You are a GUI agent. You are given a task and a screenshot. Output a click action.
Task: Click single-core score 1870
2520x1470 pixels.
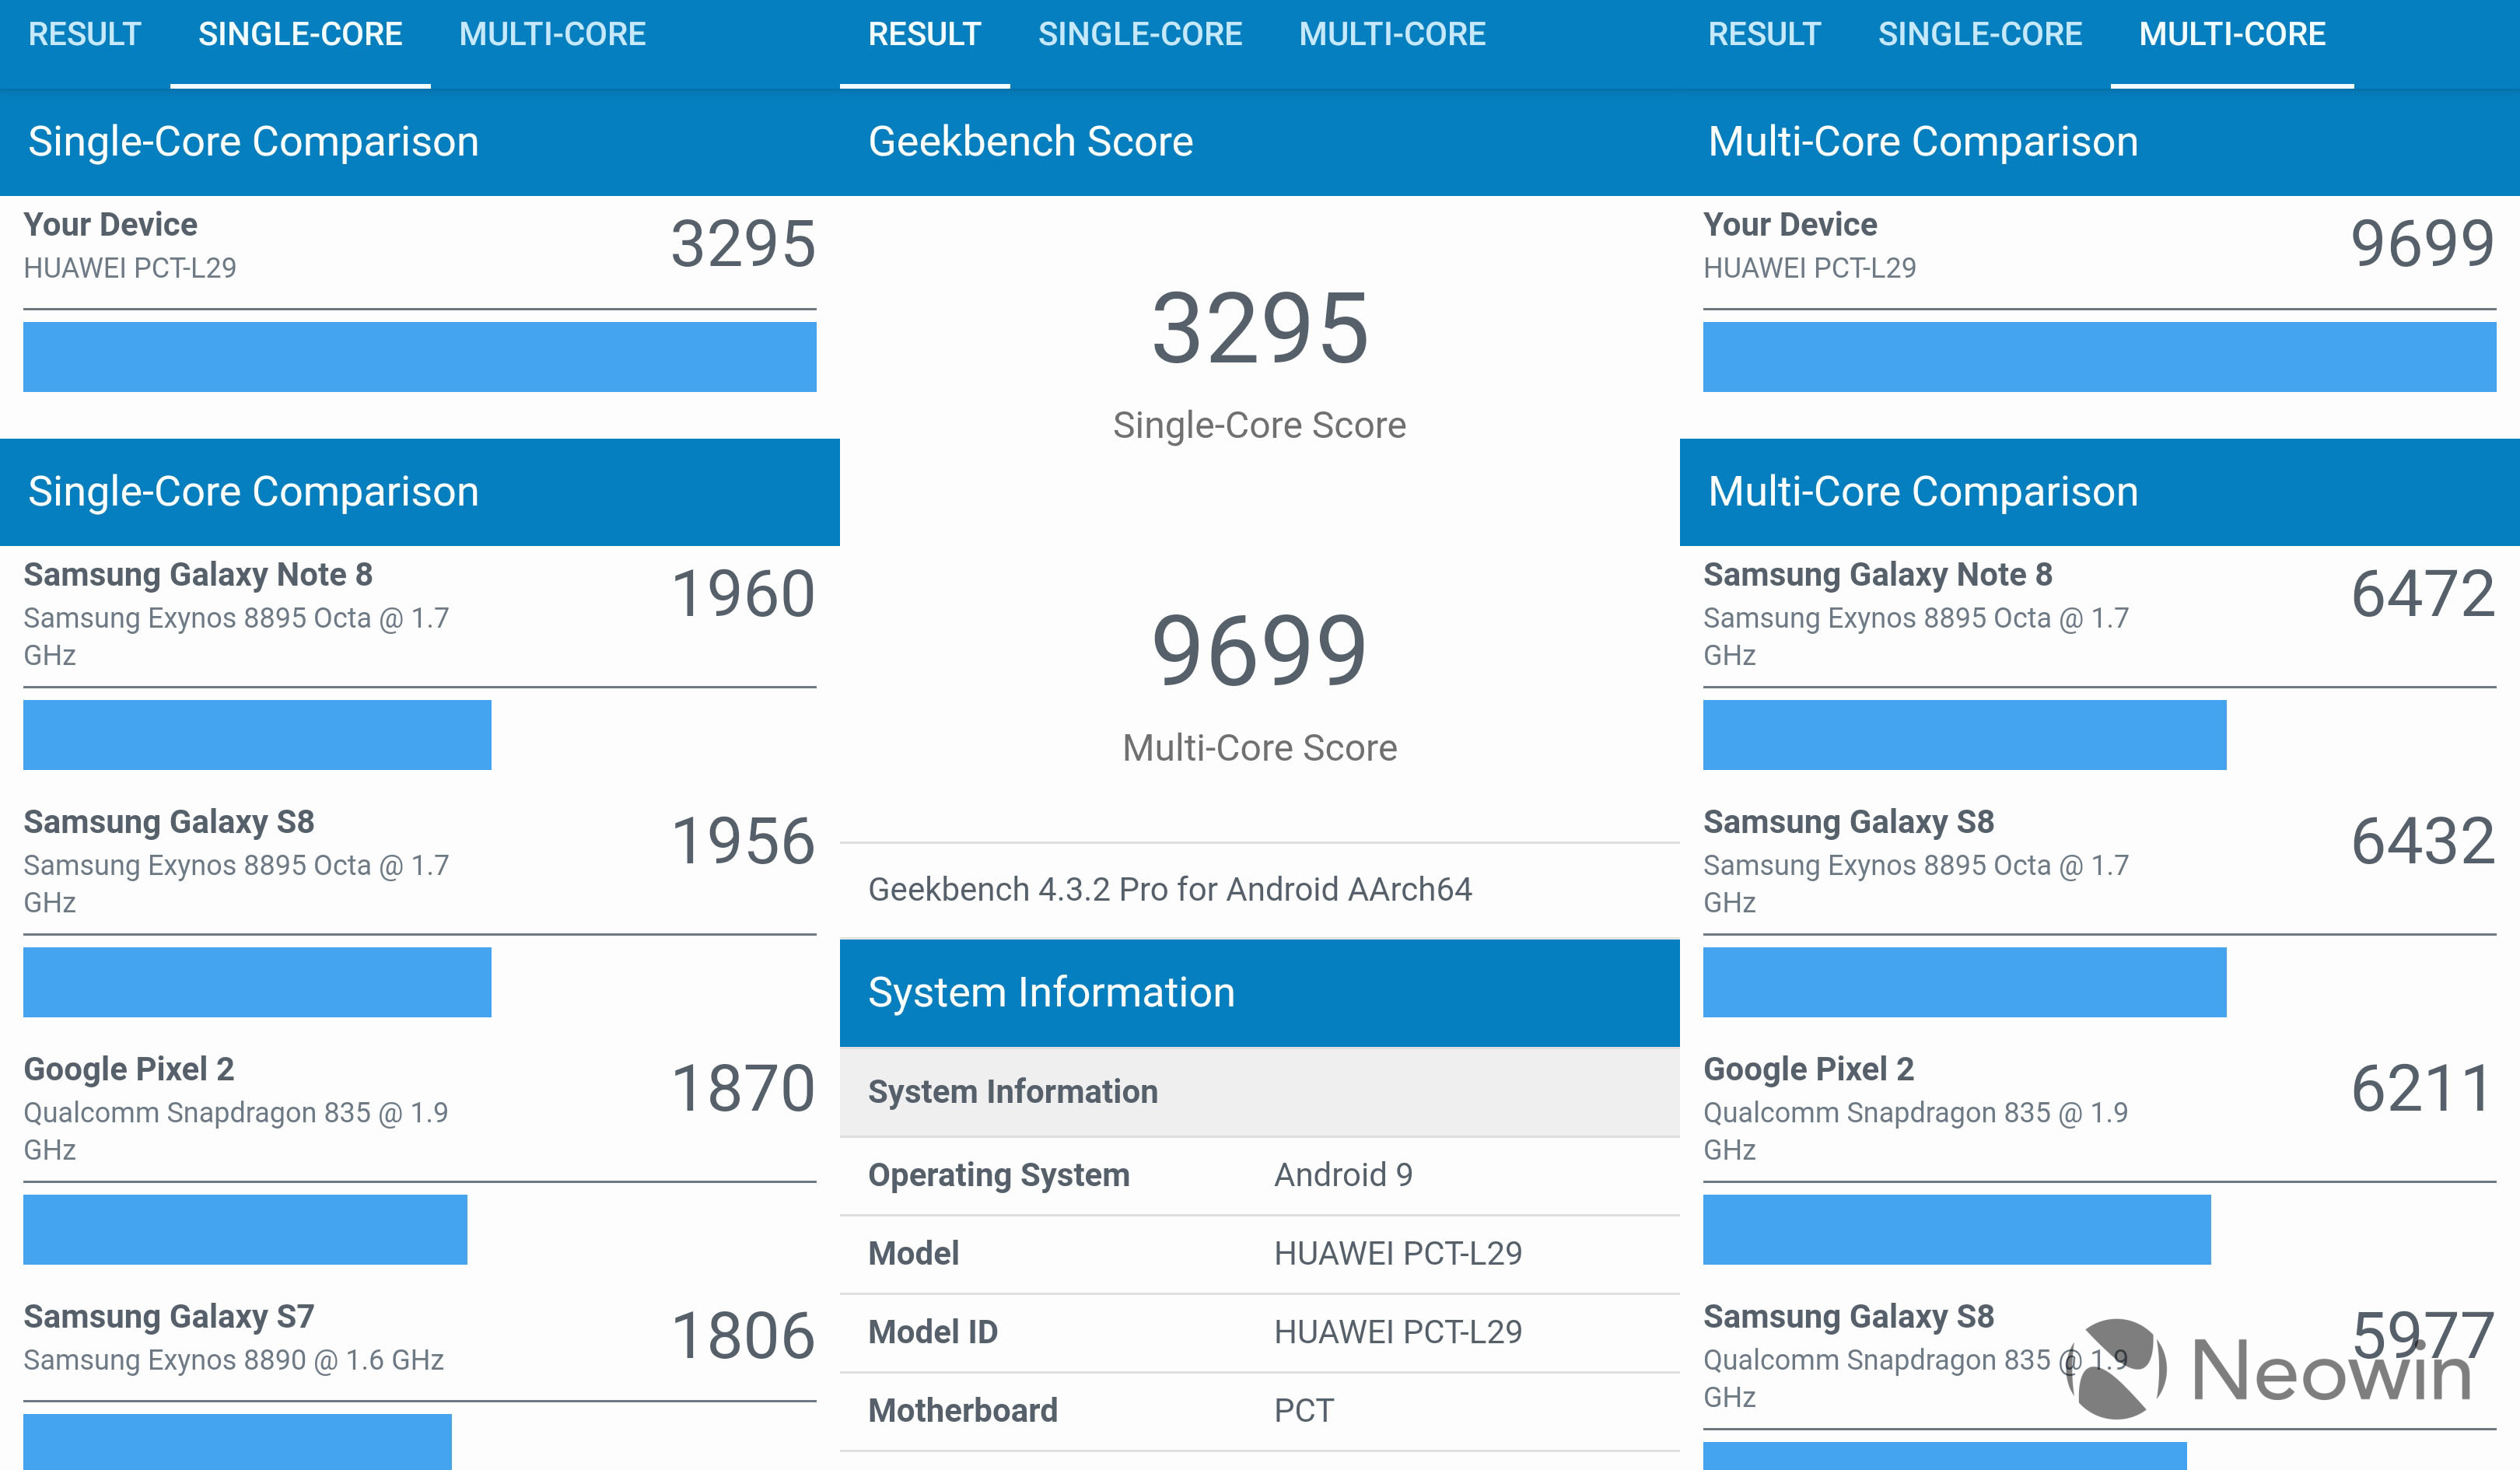point(743,1088)
